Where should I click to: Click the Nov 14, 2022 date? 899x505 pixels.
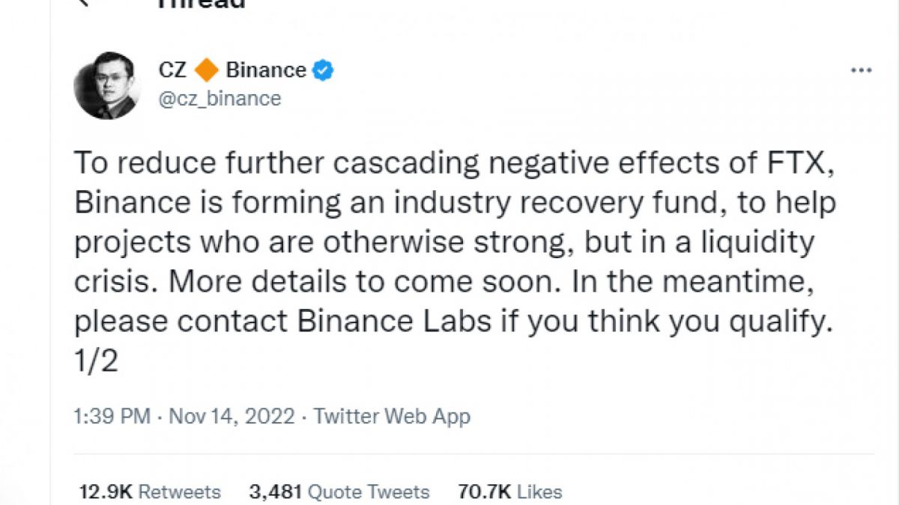tap(232, 416)
